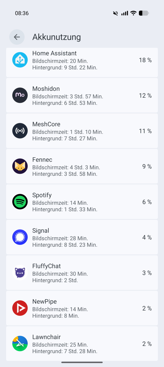Tap the Wi-Fi status icon
Viewport: 164px width, 367px height.
tap(134, 13)
